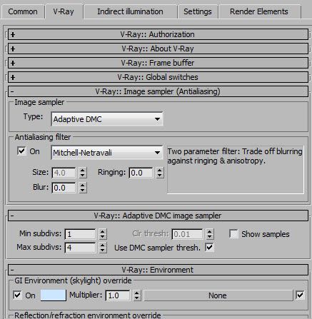Image resolution: width=312 pixels, height=319 pixels.
Task: Click the Min subdivs field
Action: coord(81,234)
